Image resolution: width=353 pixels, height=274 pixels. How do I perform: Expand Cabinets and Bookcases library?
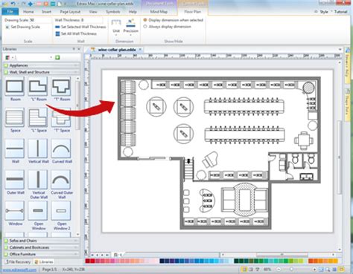click(41, 247)
